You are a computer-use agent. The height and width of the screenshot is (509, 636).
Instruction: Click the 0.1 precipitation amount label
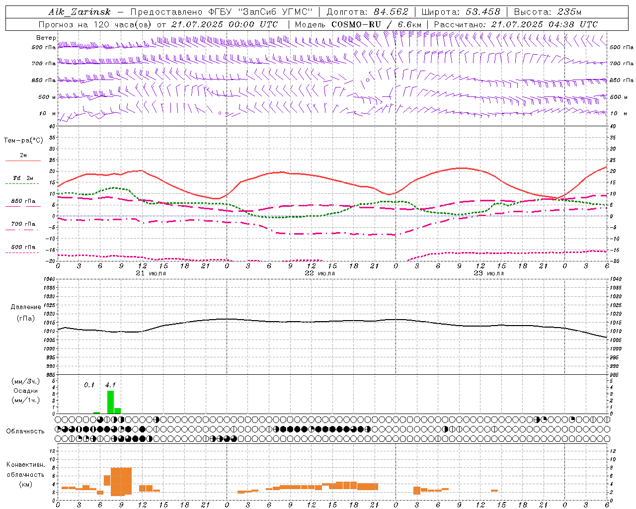click(x=89, y=385)
